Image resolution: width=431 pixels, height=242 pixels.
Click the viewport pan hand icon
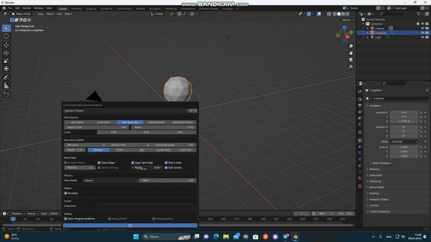point(351,53)
